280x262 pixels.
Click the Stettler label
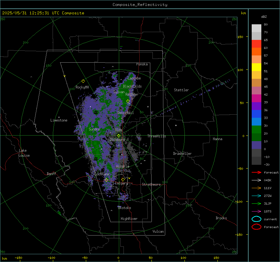(181, 90)
